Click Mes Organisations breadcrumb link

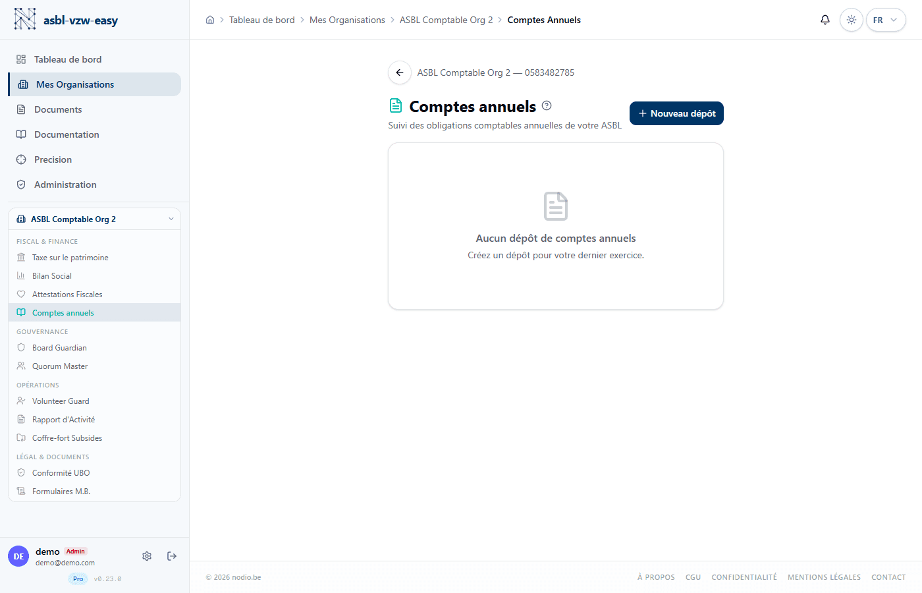click(x=347, y=20)
